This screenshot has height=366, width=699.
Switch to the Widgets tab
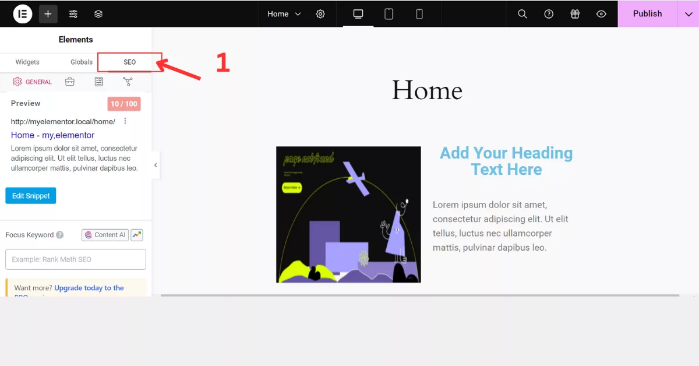coord(27,62)
